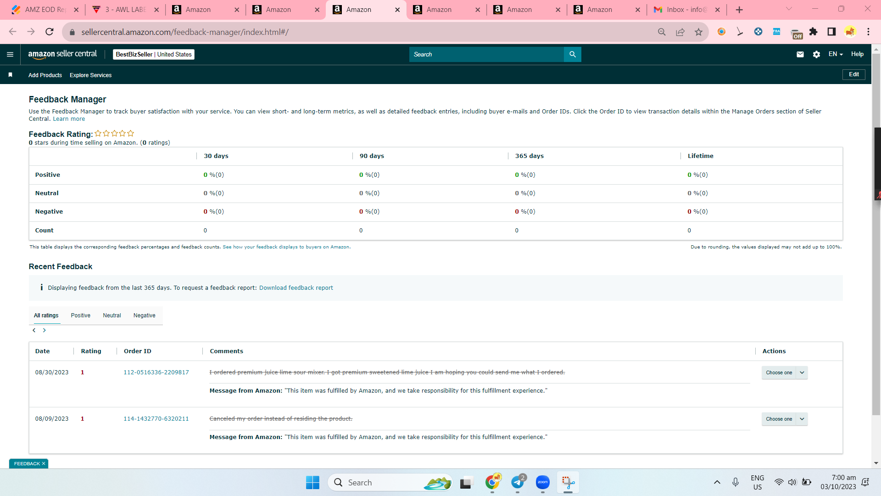Open Choose one dropdown for order 114-1432770-6320211
The width and height of the screenshot is (881, 496).
tap(785, 419)
